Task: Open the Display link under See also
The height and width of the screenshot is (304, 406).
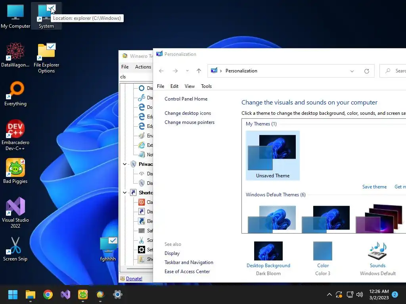Action: pyautogui.click(x=172, y=253)
